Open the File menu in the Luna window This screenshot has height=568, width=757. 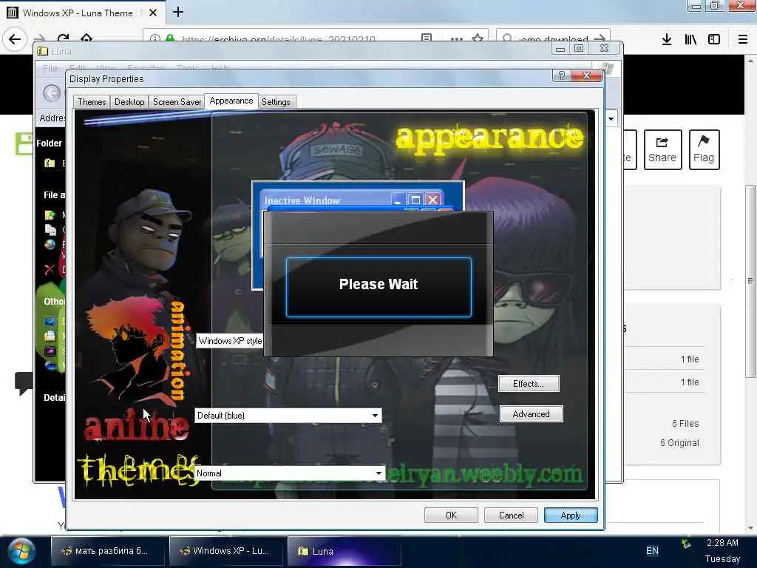[50, 68]
